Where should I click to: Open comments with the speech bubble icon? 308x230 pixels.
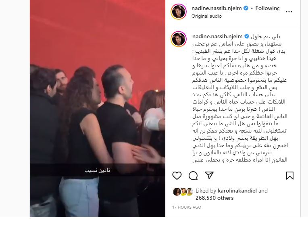pyautogui.click(x=193, y=176)
